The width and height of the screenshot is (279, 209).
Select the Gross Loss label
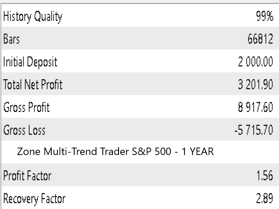(24, 130)
